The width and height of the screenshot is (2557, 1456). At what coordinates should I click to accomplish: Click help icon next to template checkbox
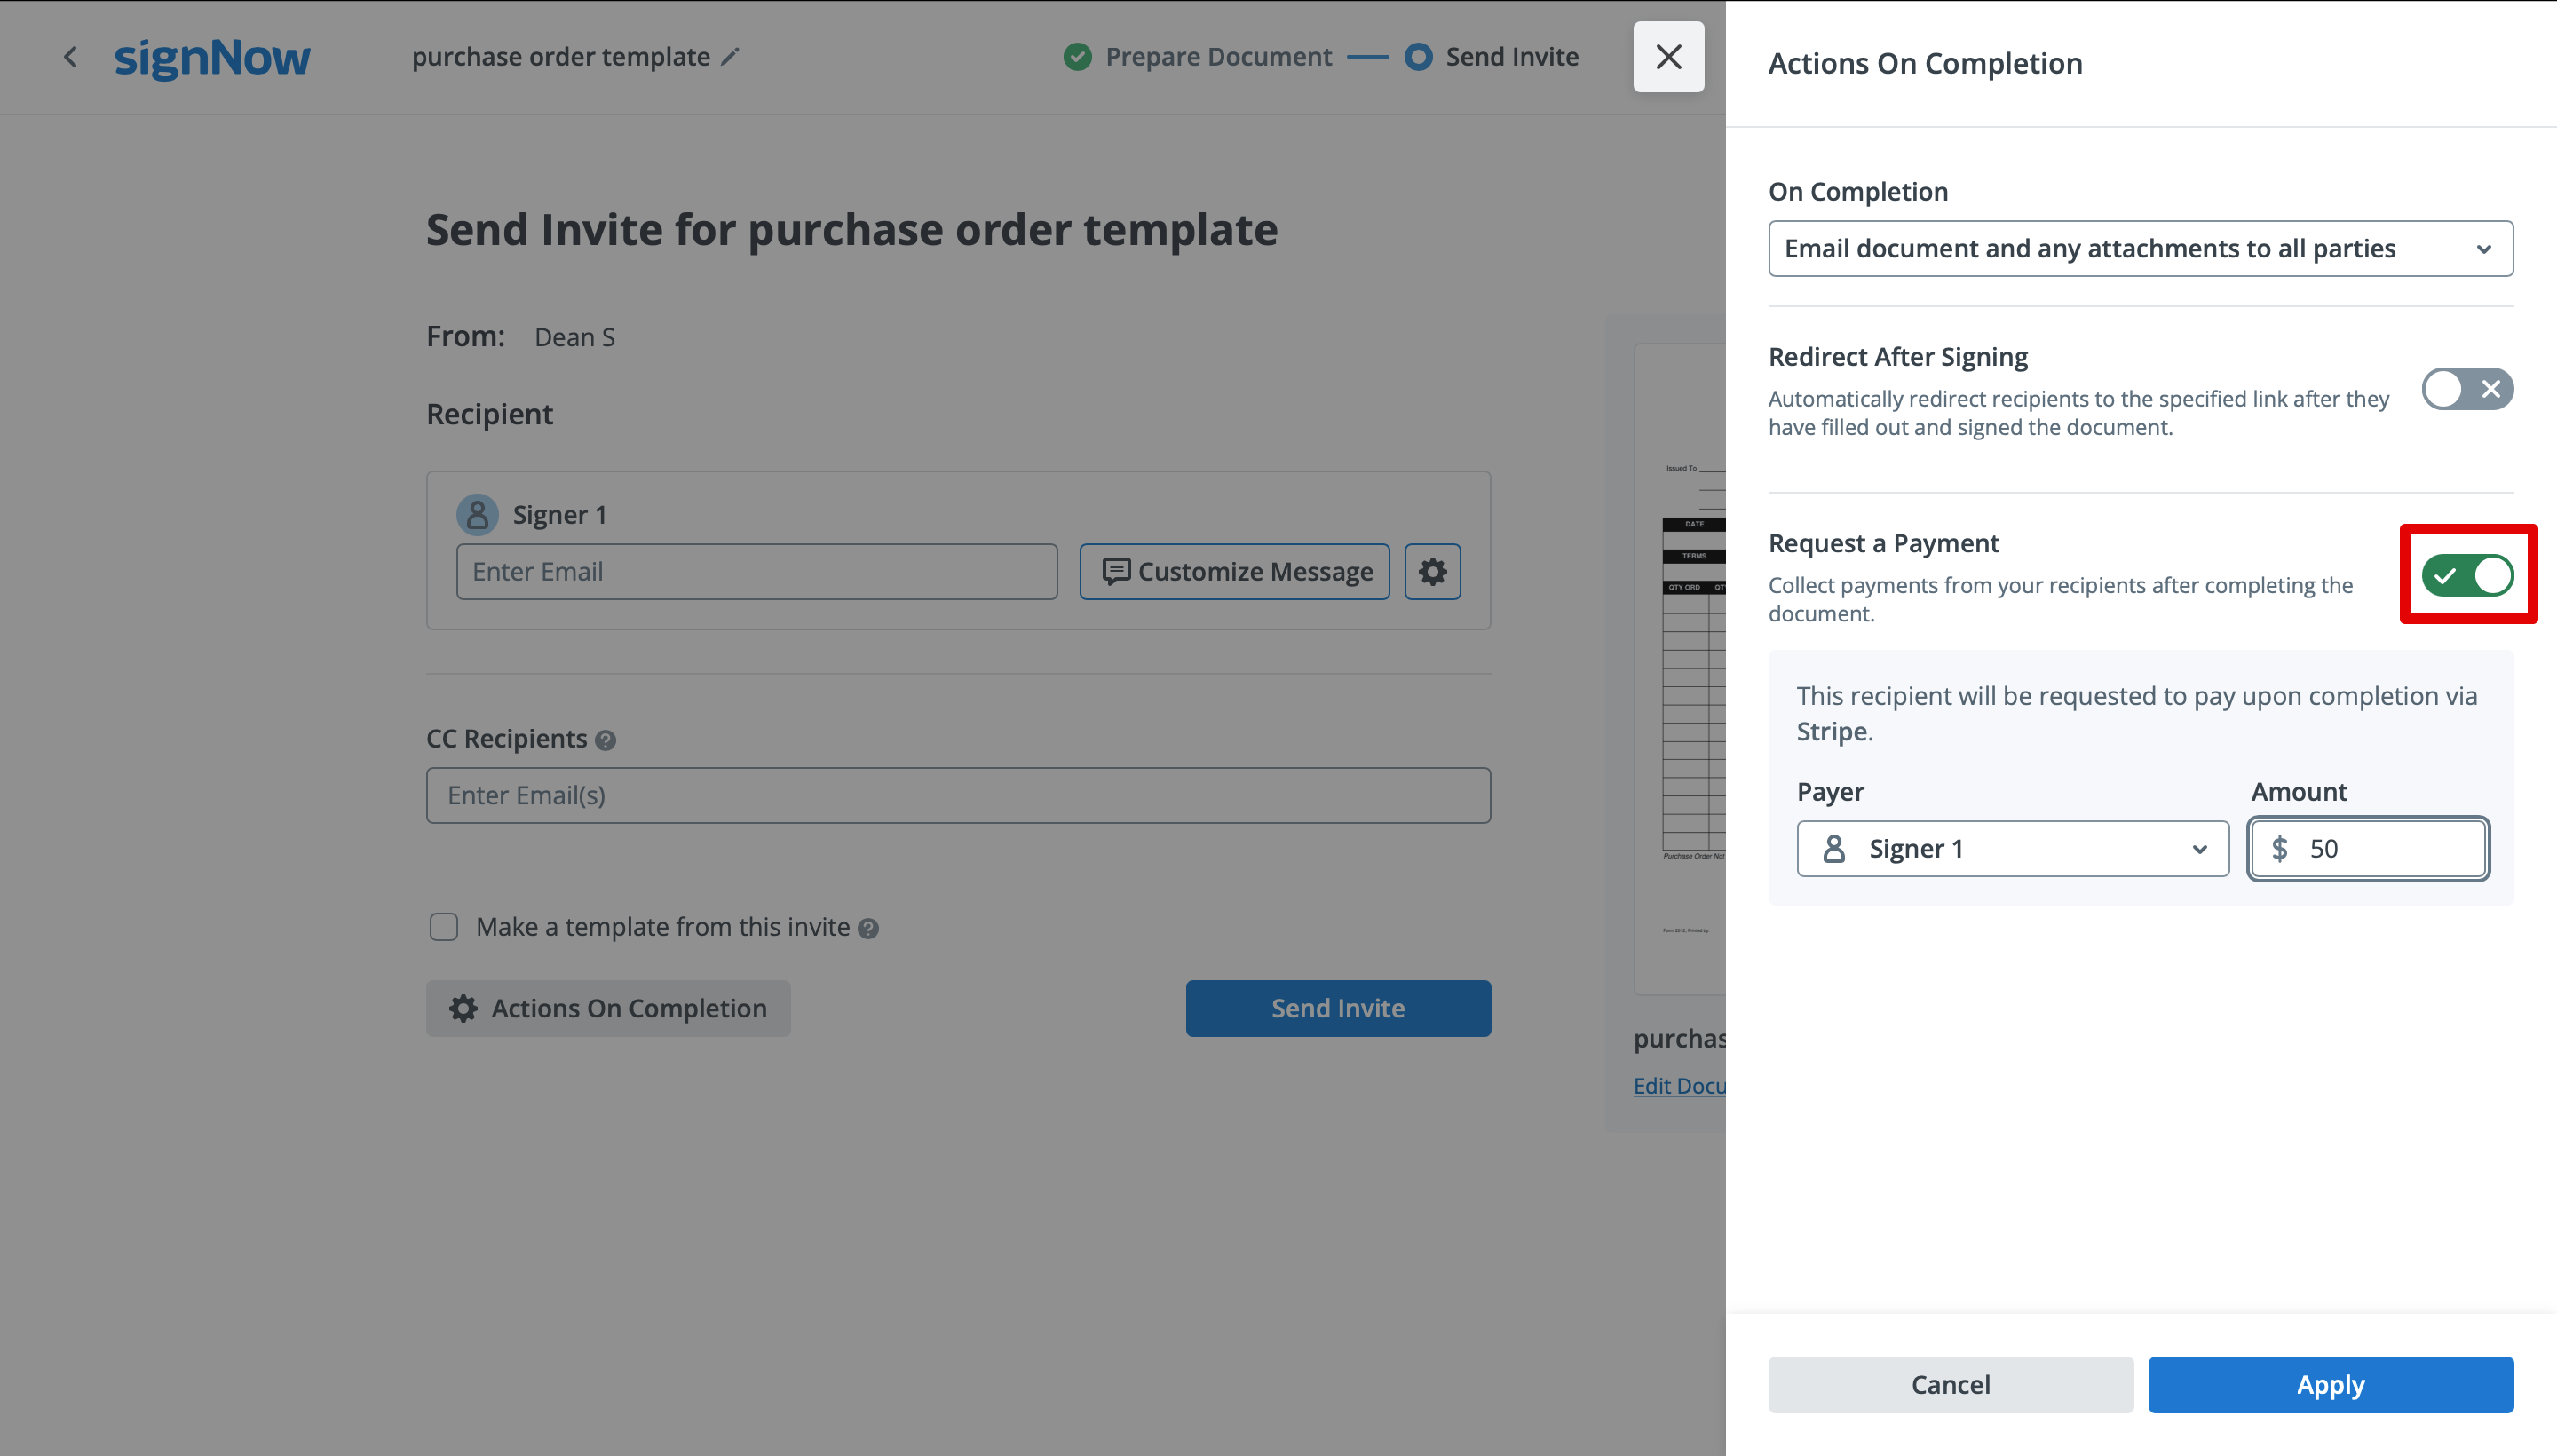point(868,928)
